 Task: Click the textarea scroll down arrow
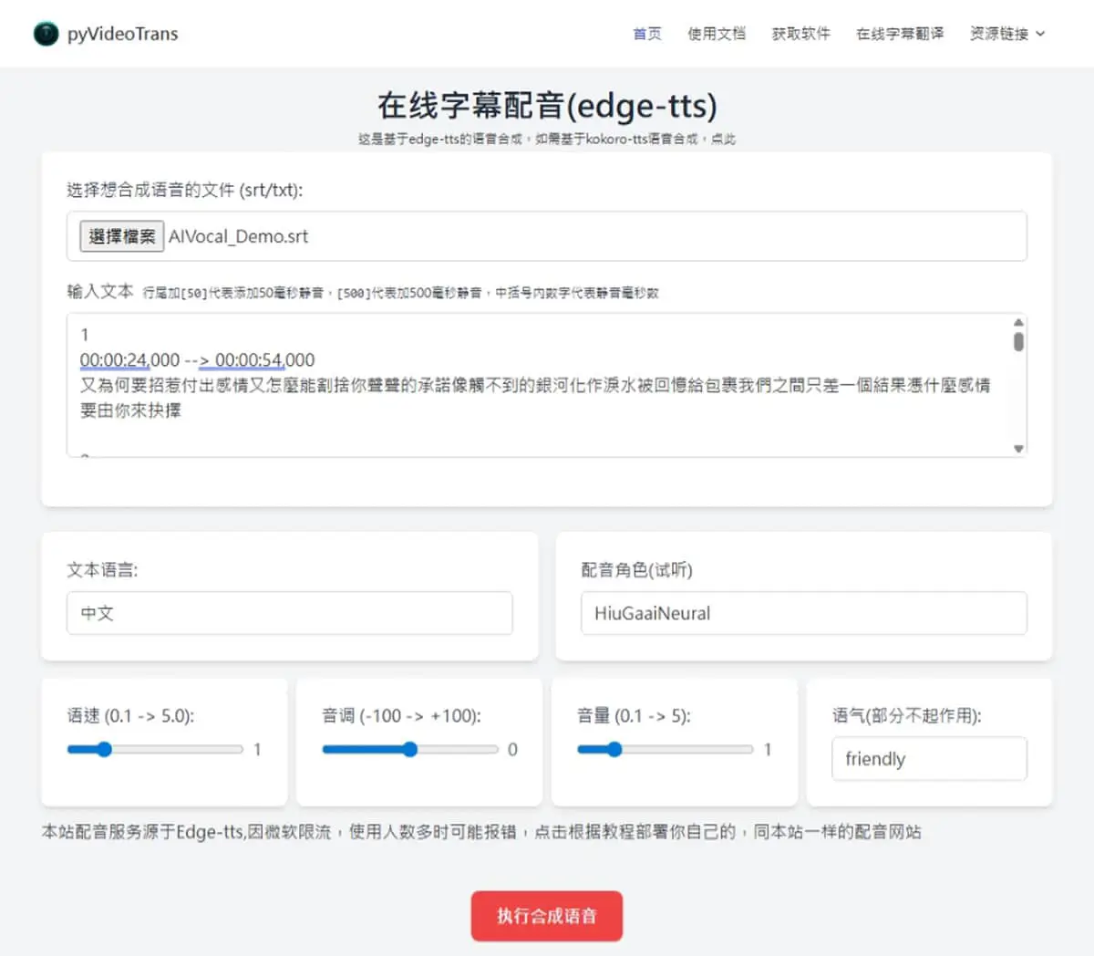(x=1018, y=448)
